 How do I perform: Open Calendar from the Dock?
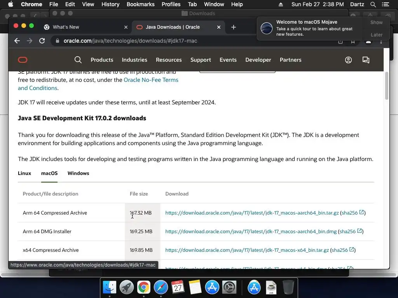[178, 288]
